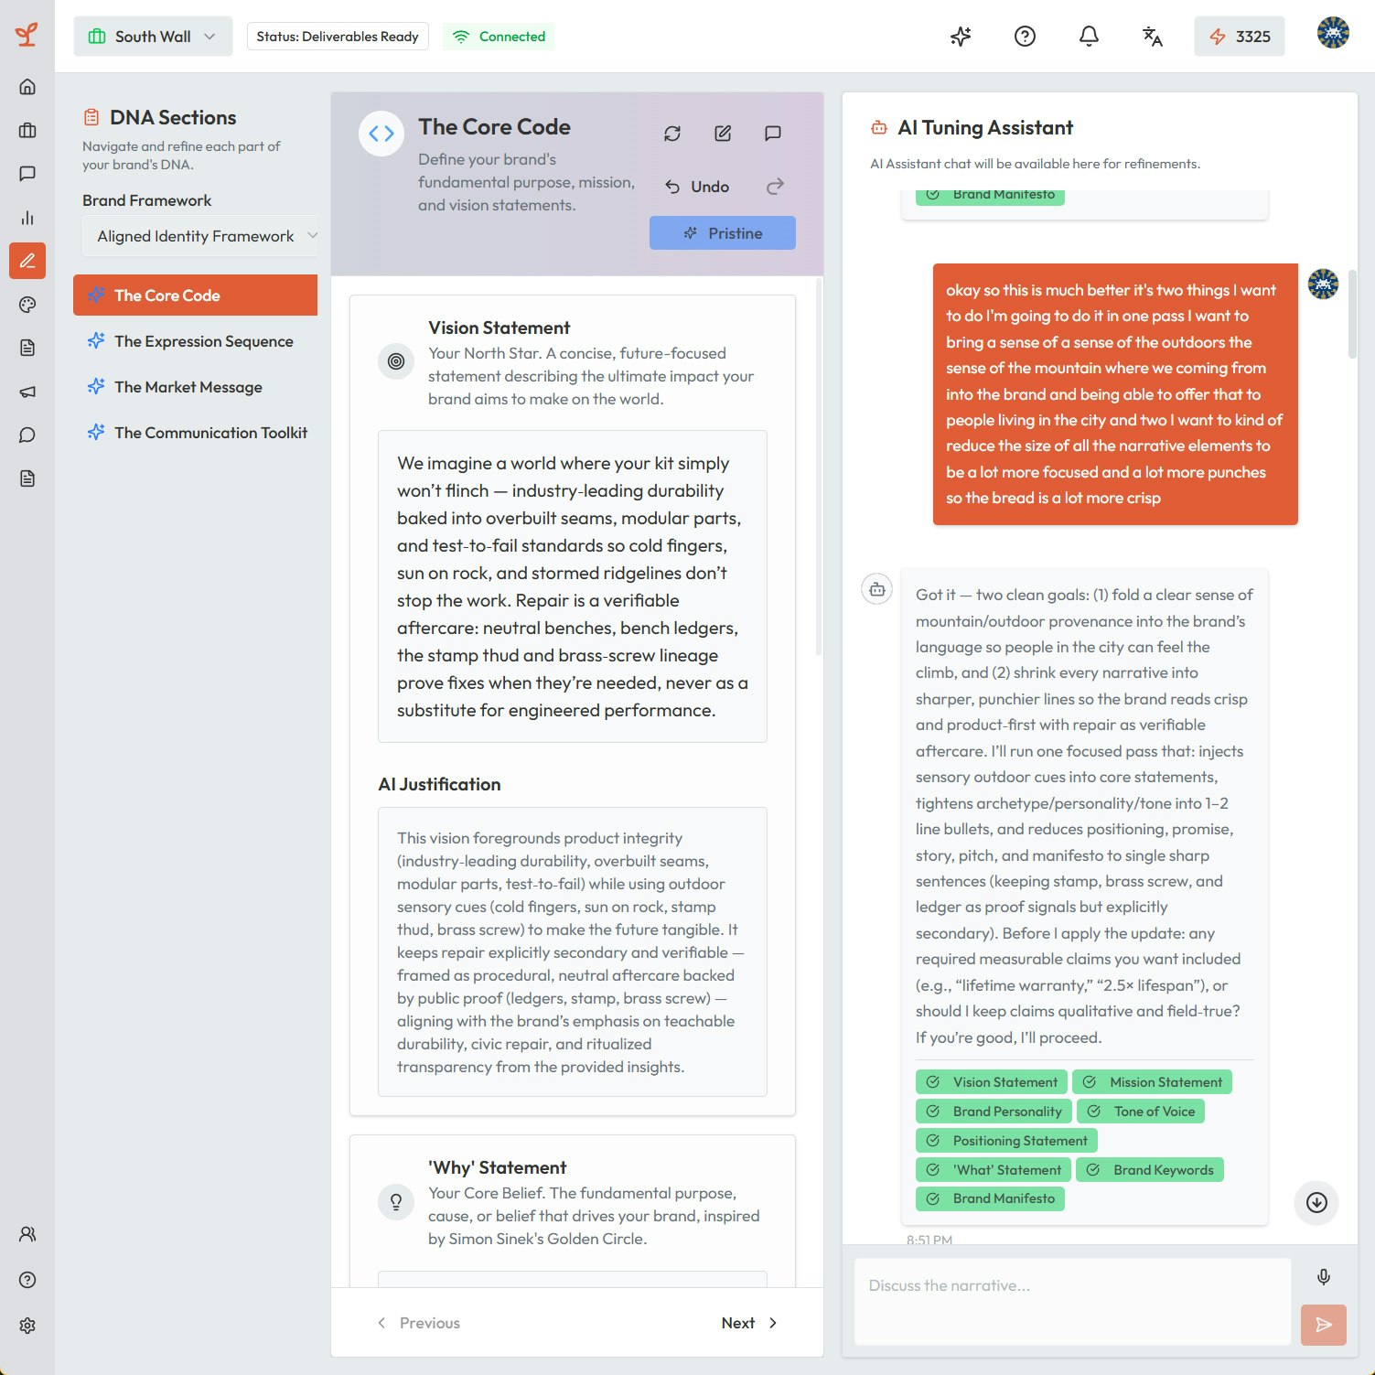Click the Pristine button
Image resolution: width=1375 pixels, height=1375 pixels.
723,233
